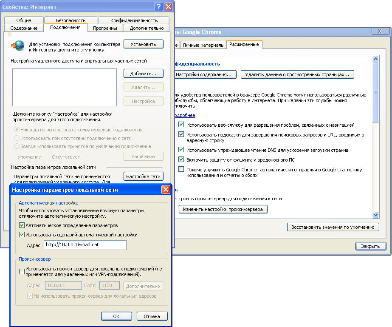Toggle DNS pre-fetching checkbox

tap(181, 150)
